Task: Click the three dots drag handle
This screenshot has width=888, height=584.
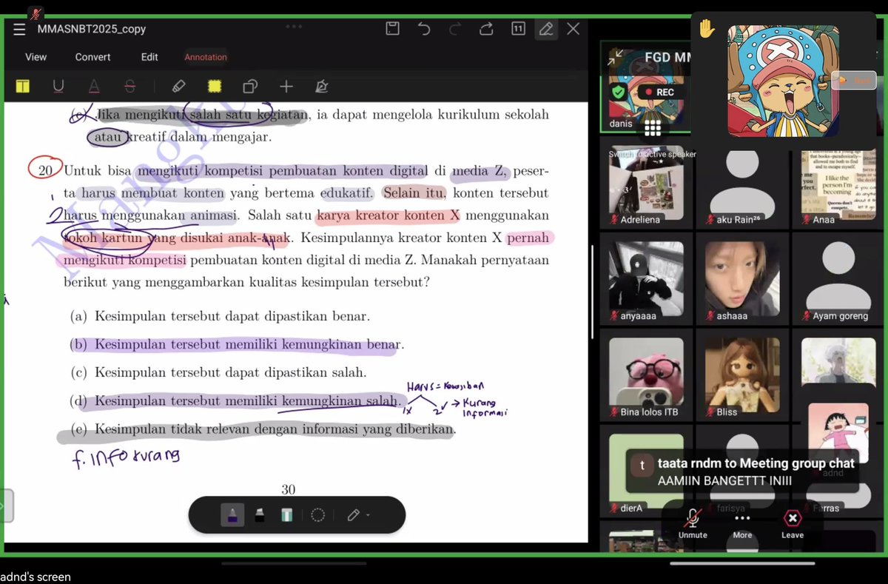Action: [294, 26]
